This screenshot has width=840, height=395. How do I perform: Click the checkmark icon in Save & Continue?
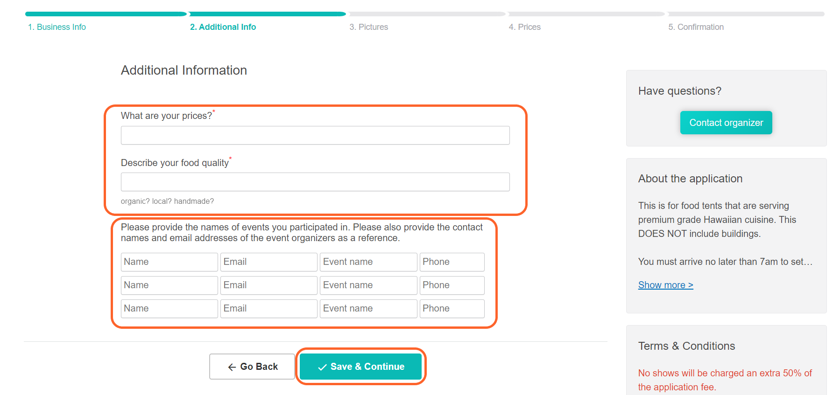[321, 367]
